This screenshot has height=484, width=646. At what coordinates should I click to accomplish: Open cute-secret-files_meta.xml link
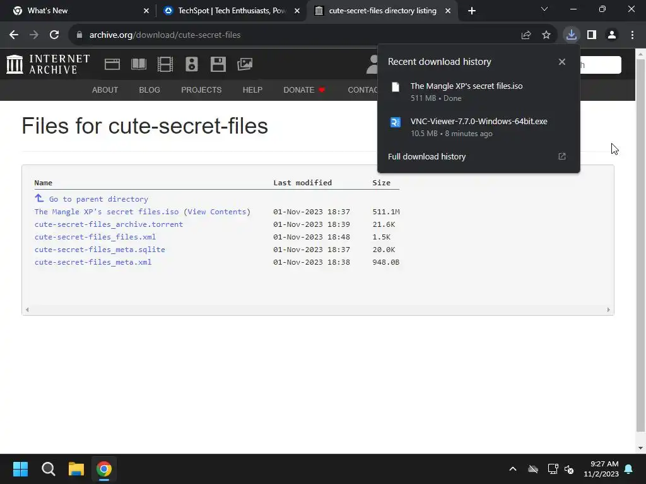(x=93, y=262)
